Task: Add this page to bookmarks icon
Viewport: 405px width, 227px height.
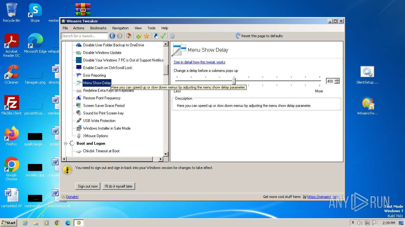Action: click(x=139, y=36)
